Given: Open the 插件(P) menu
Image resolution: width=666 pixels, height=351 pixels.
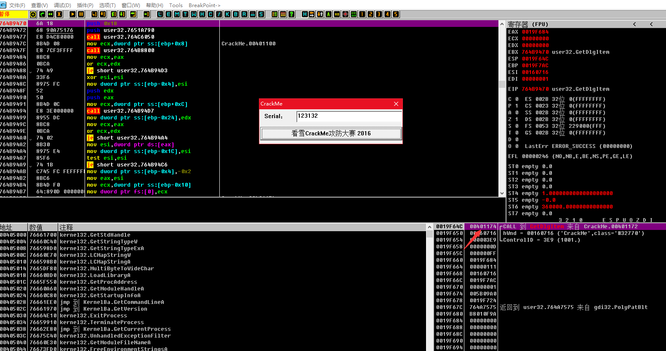Looking at the screenshot, I should click(x=85, y=5).
